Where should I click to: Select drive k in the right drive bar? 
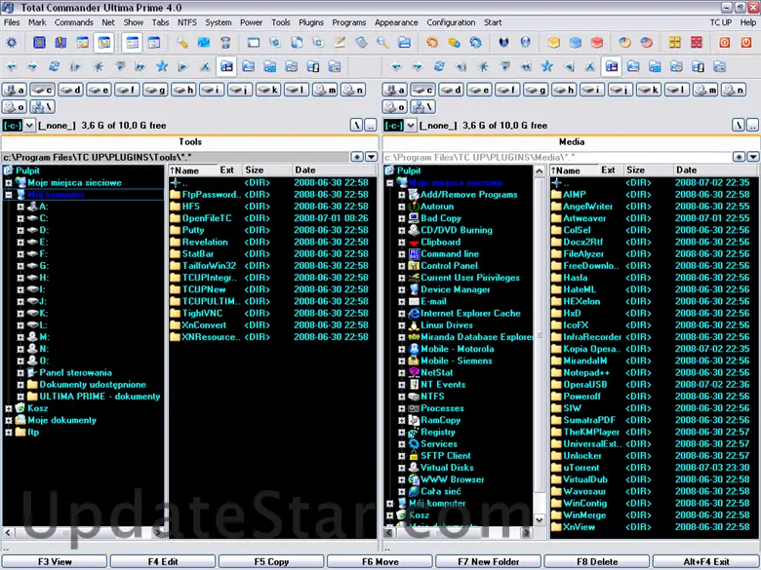click(x=648, y=90)
